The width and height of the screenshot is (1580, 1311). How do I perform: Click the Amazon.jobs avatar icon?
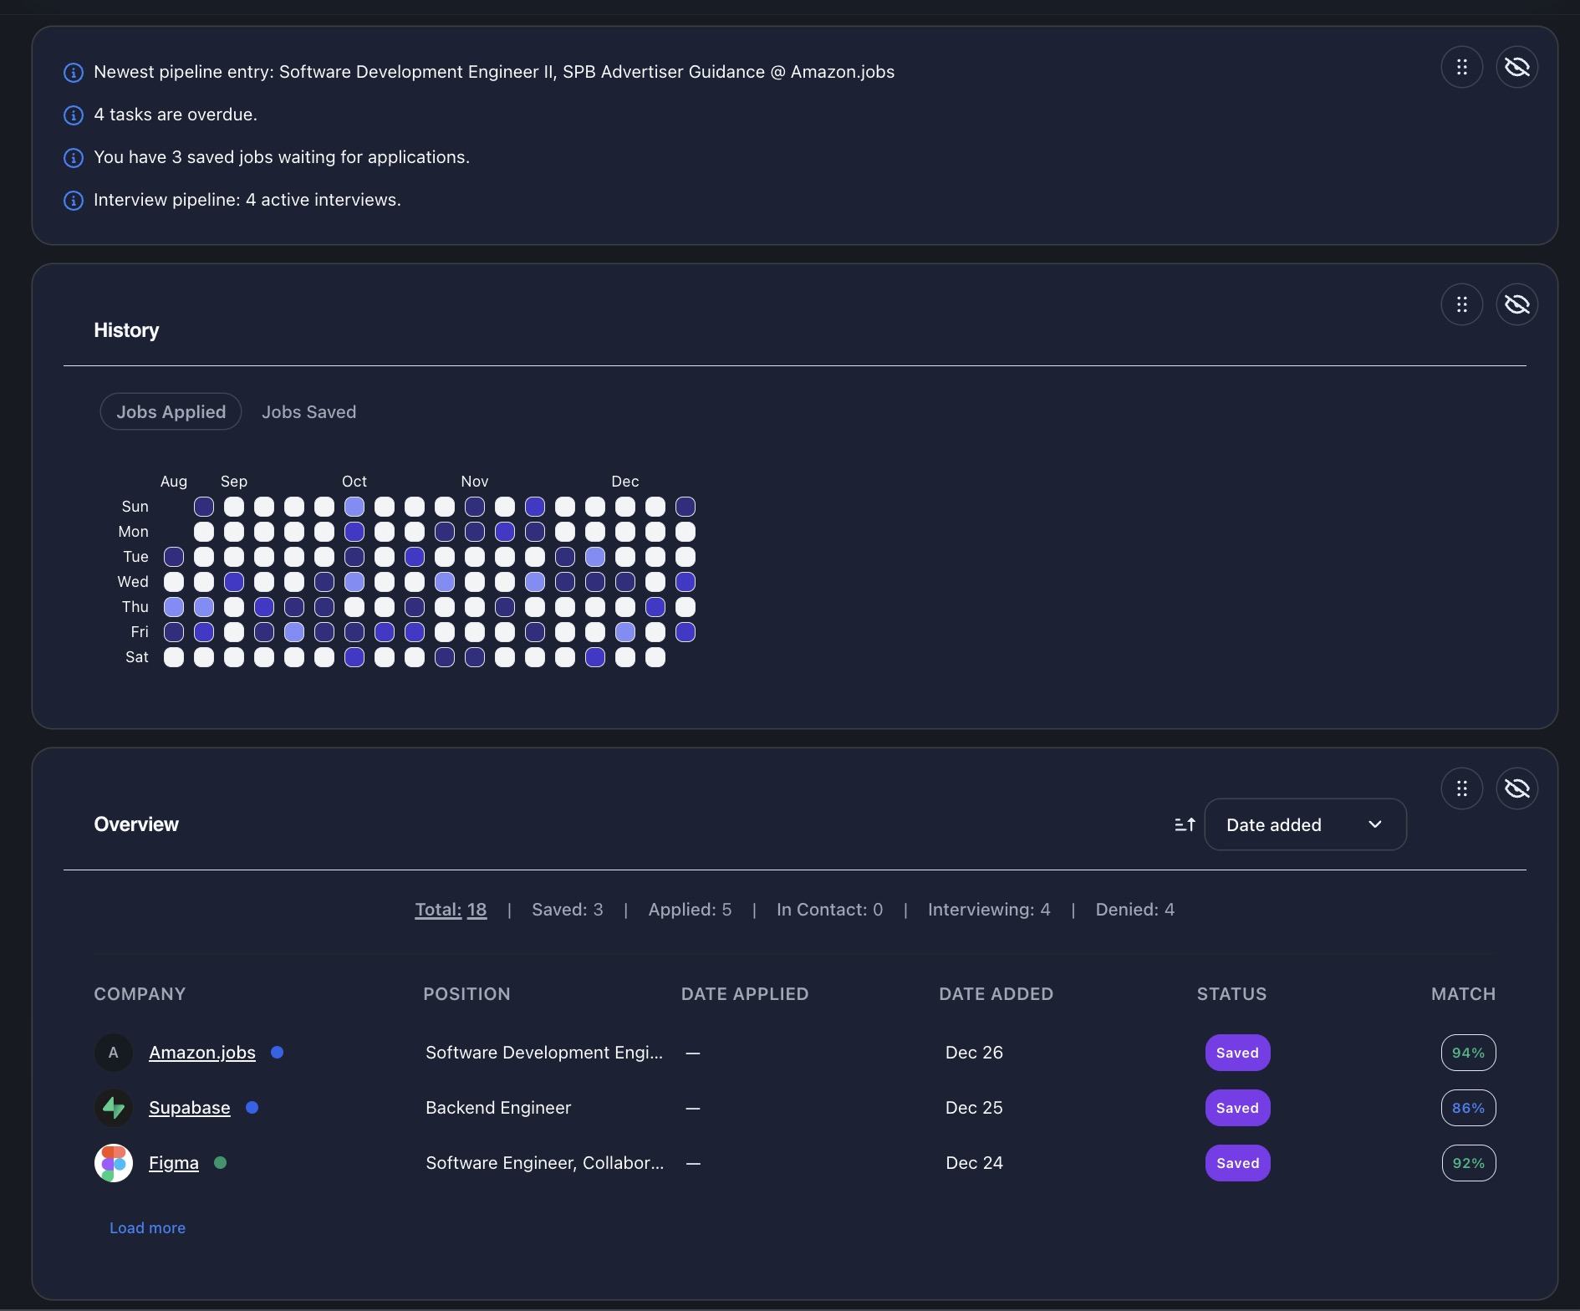click(114, 1053)
